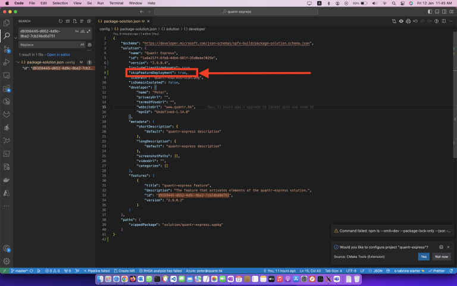Screen dimensions: 457x286
Task: Collapse the Replace field toggle chevron
Action: coord(15,38)
